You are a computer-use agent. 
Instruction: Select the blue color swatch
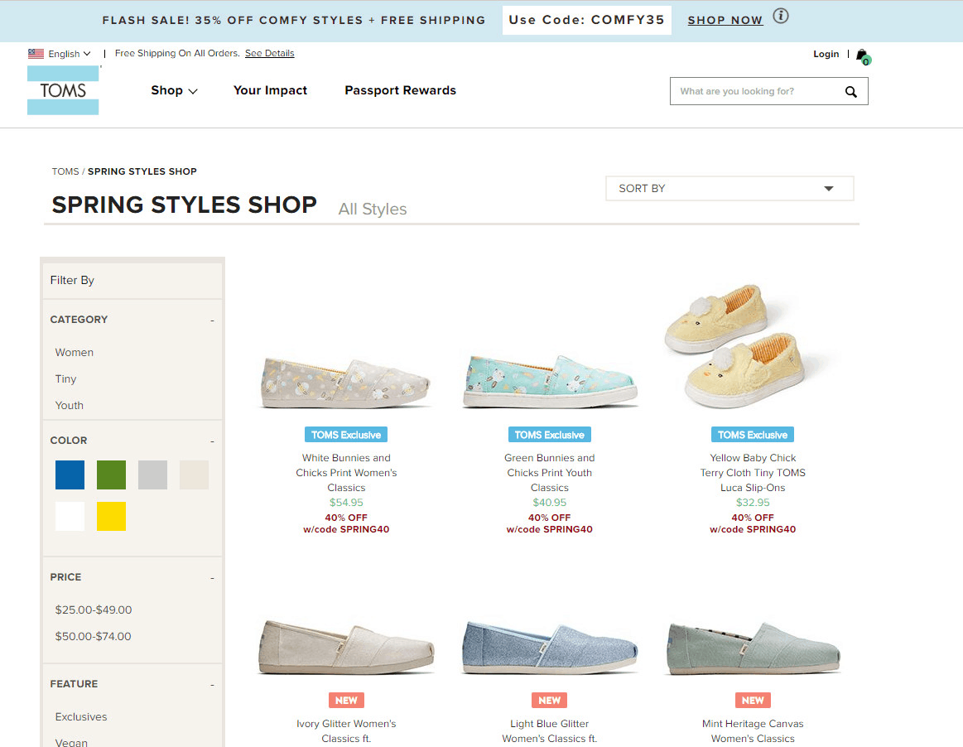coord(70,475)
